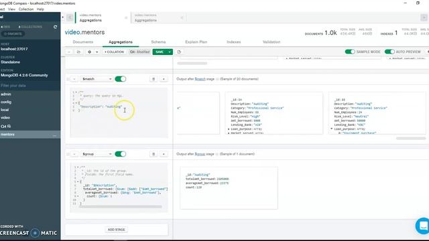The height and width of the screenshot is (241, 429).
Task: Expand Loan_purpose array in _id 34 document
Action: pos(229,129)
